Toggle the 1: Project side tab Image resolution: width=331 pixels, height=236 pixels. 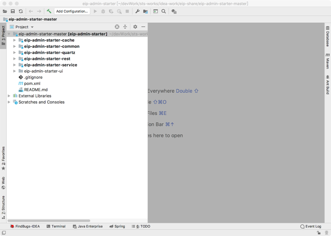(3, 36)
